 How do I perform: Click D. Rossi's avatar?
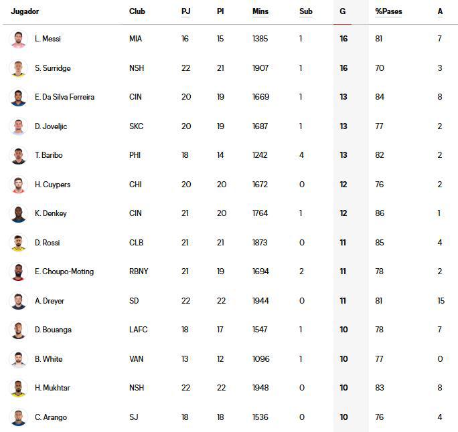tap(18, 243)
